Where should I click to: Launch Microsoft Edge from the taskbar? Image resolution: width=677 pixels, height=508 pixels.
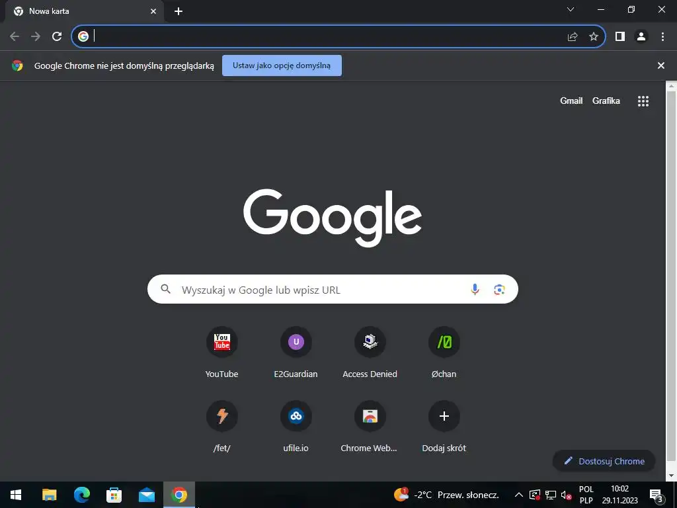pyautogui.click(x=81, y=495)
